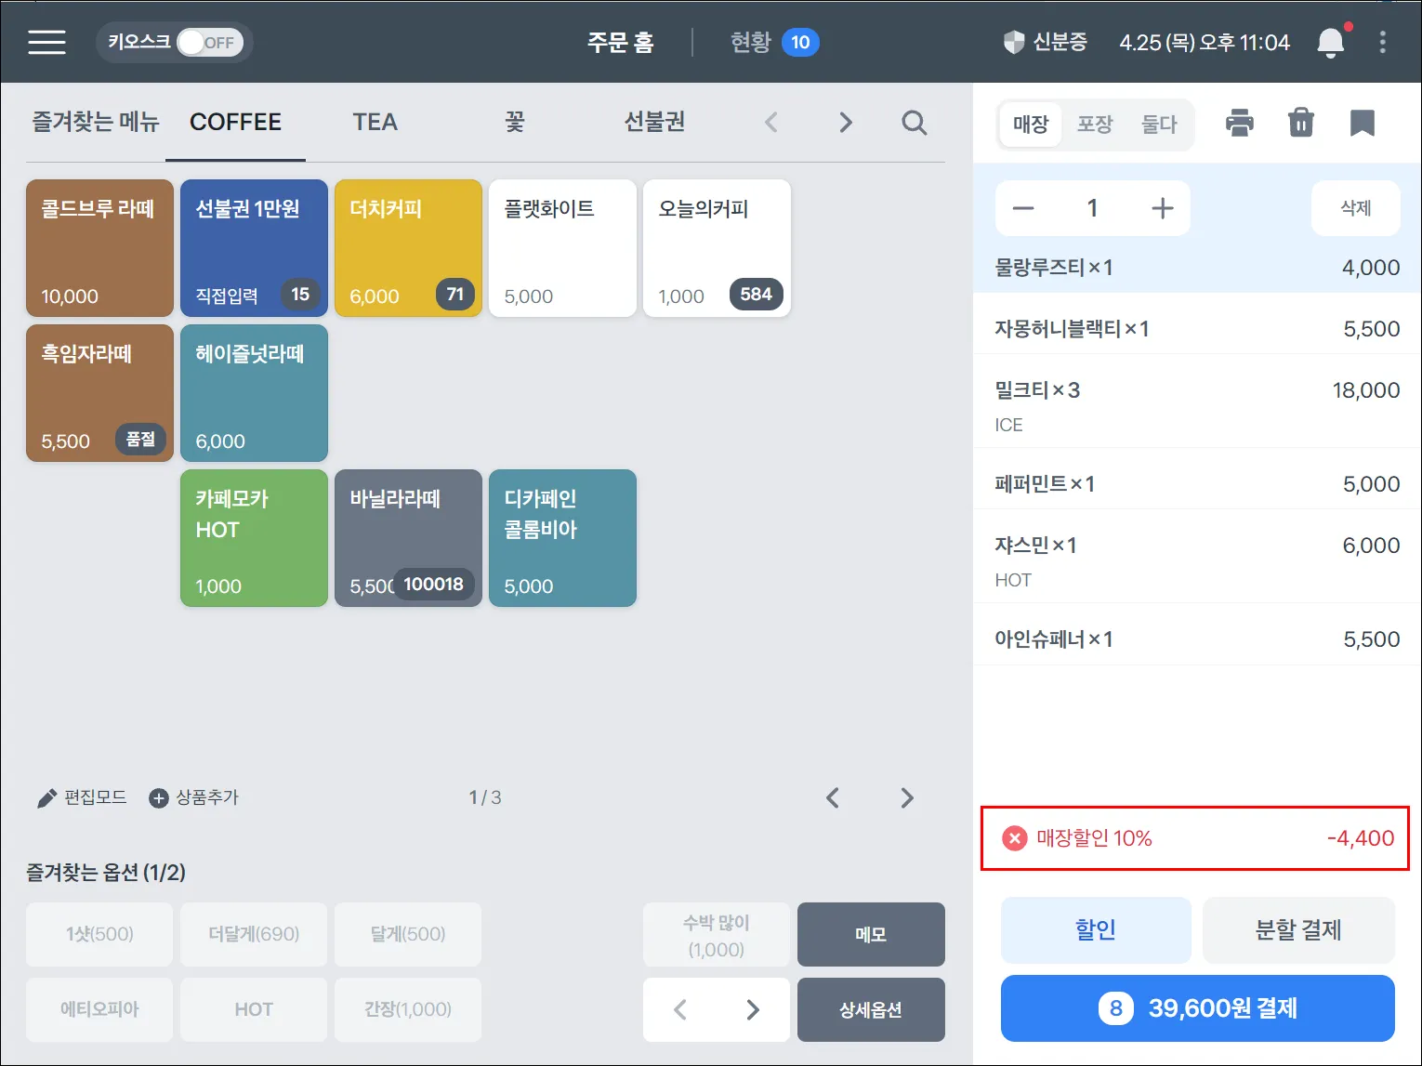This screenshot has width=1422, height=1066.
Task: Show next favorite options page
Action: [x=753, y=1009]
